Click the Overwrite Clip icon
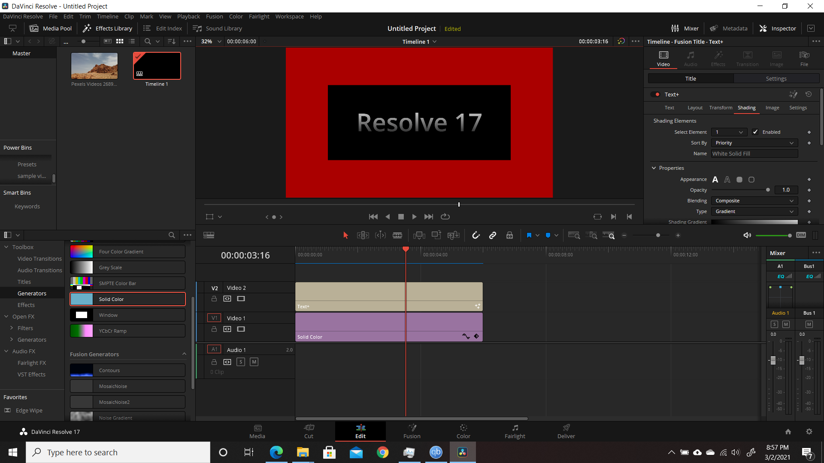The width and height of the screenshot is (824, 463). [x=436, y=235]
